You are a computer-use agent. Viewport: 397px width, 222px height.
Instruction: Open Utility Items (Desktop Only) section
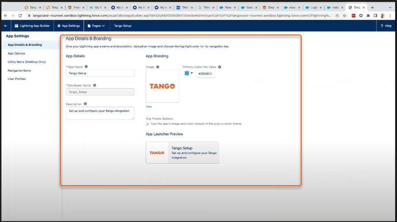coord(27,62)
